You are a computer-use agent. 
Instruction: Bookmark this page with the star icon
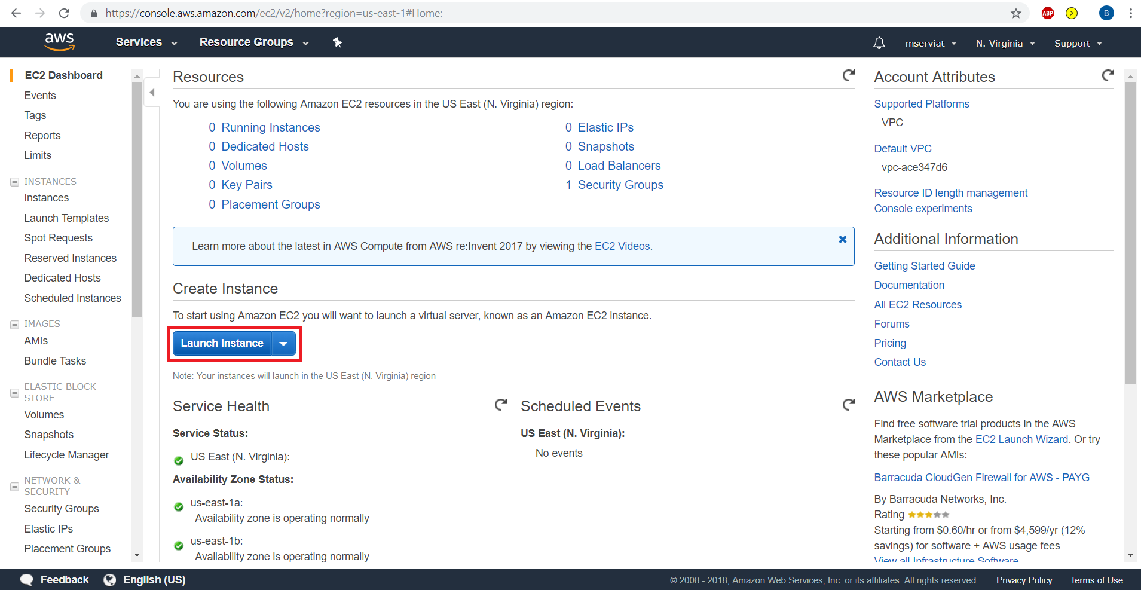click(x=1016, y=13)
